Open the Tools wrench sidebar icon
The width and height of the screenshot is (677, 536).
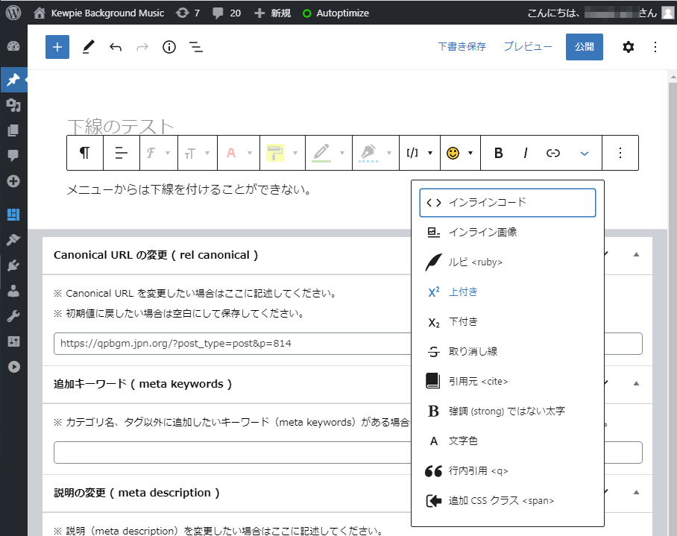tap(13, 316)
